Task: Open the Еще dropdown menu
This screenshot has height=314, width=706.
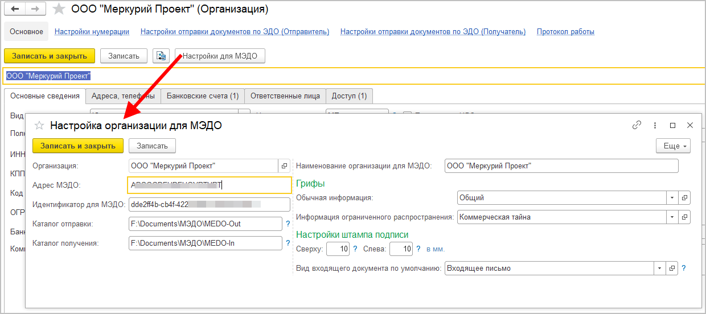Action: (673, 146)
